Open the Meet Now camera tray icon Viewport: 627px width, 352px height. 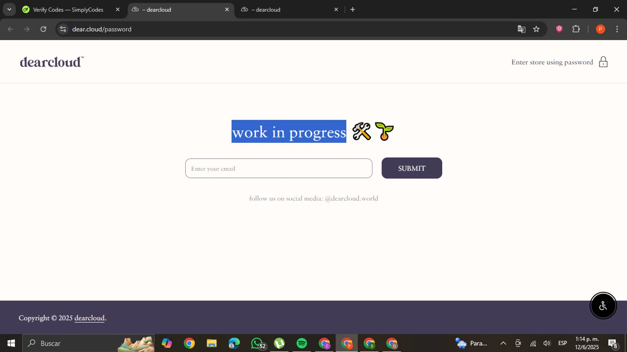coord(518,343)
